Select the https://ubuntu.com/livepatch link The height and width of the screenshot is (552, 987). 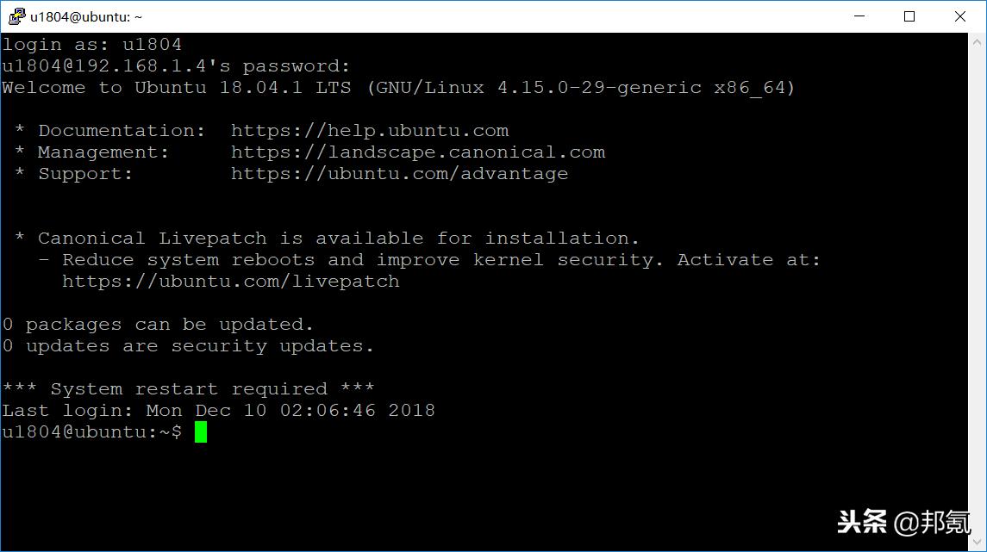(229, 281)
